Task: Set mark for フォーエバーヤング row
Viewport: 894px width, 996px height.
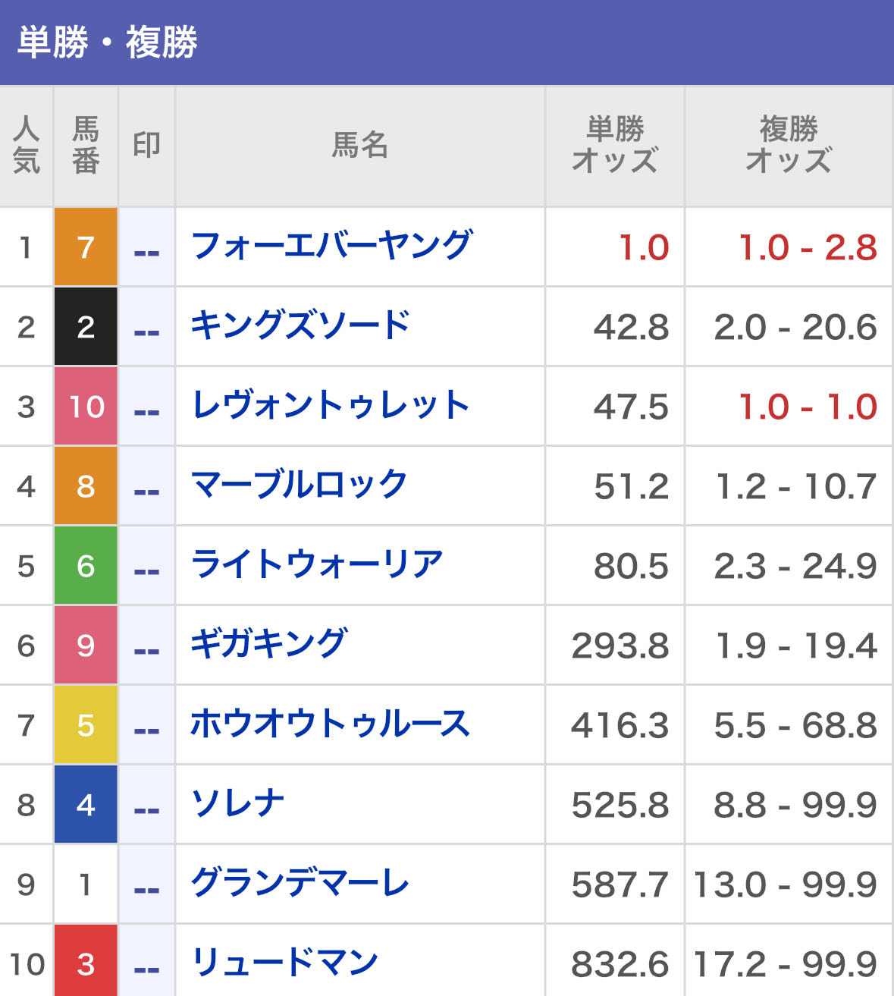Action: click(146, 247)
